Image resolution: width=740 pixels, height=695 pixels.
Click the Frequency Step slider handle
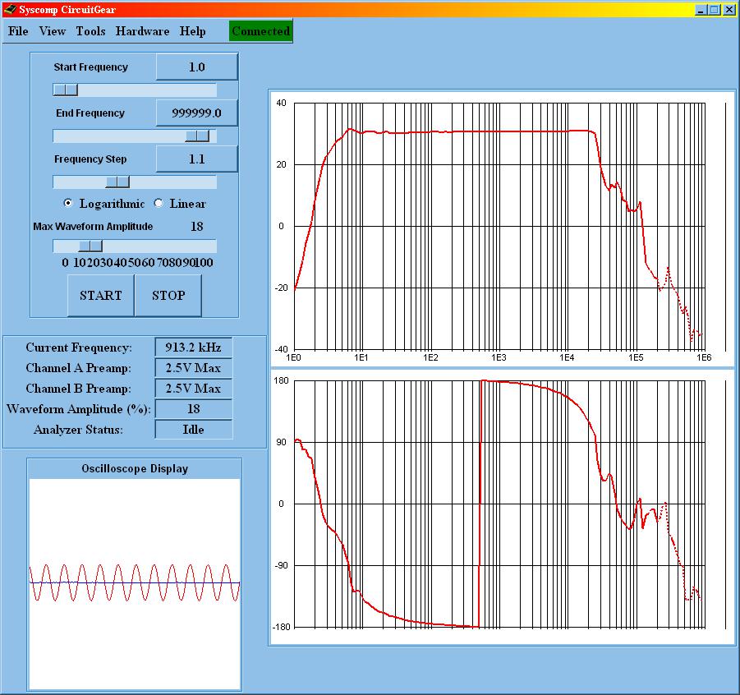(x=117, y=182)
